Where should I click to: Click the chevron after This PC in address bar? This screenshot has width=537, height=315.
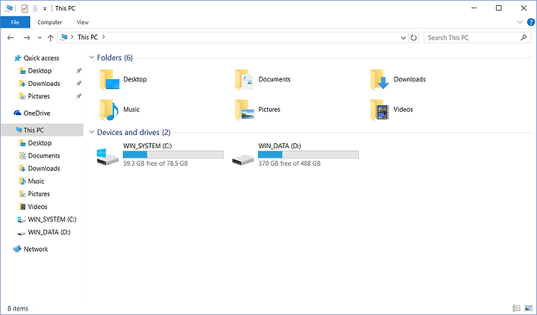(104, 37)
